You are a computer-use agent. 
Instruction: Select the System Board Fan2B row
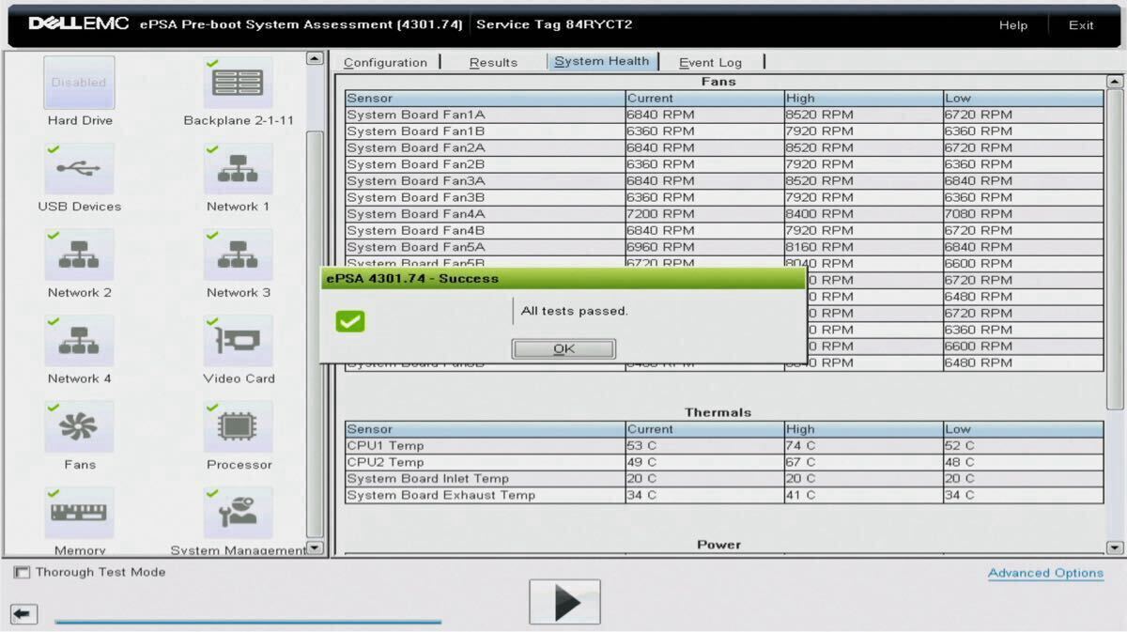click(724, 164)
